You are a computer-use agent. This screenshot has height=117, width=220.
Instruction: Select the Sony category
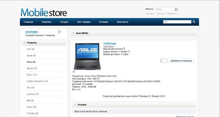pyautogui.click(x=31, y=107)
